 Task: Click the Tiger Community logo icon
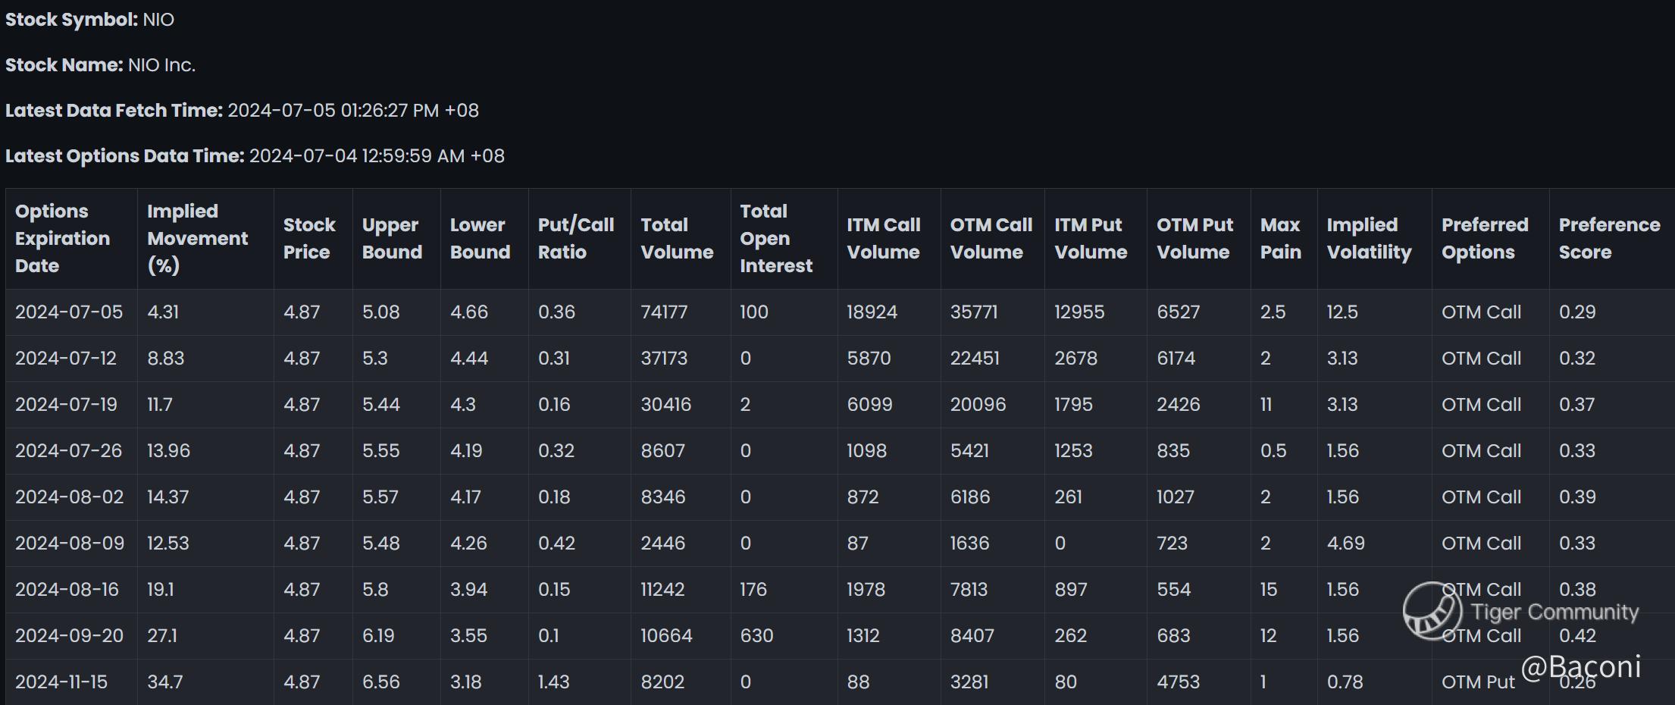pyautogui.click(x=1431, y=609)
